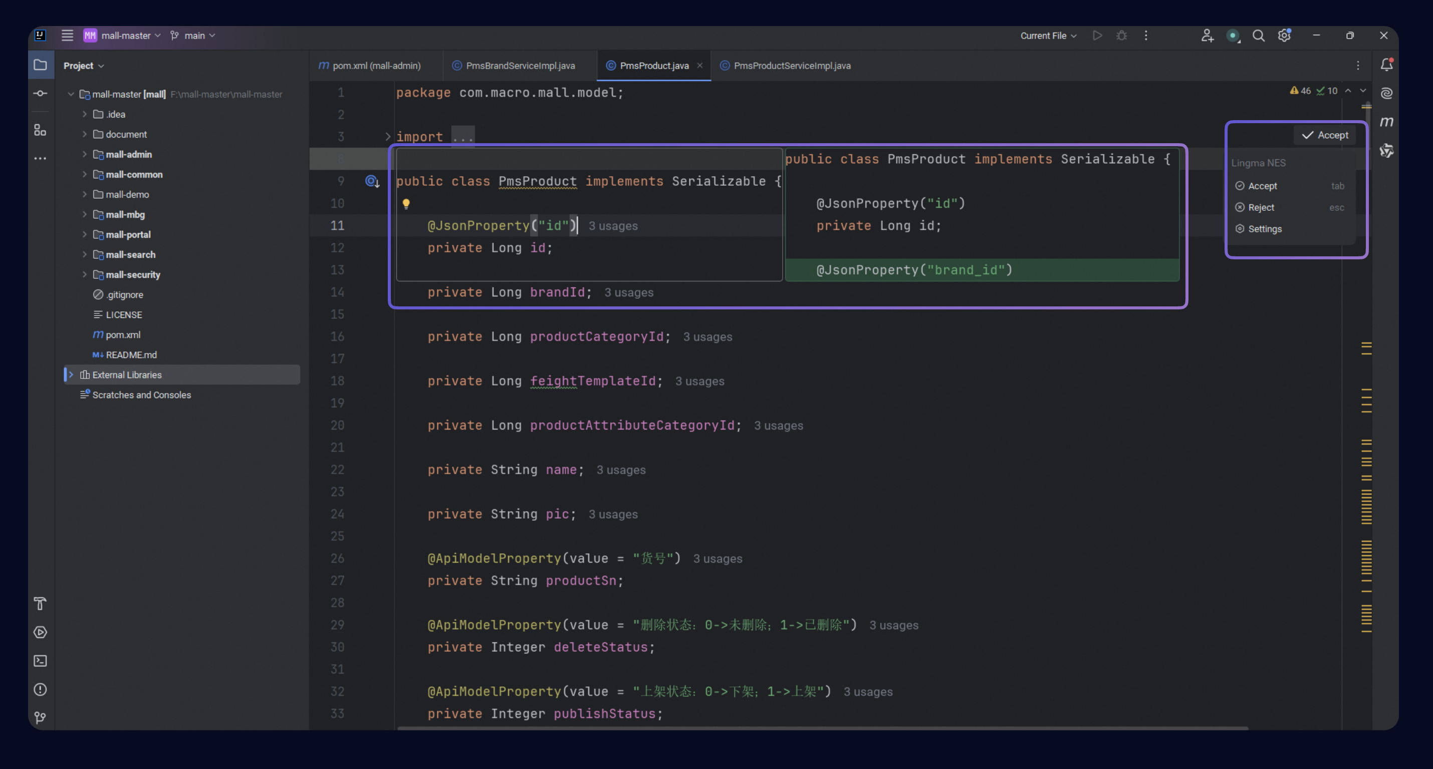Screen dimensions: 1433x769
Task: Open the Structure tool window icon
Action: [40, 130]
